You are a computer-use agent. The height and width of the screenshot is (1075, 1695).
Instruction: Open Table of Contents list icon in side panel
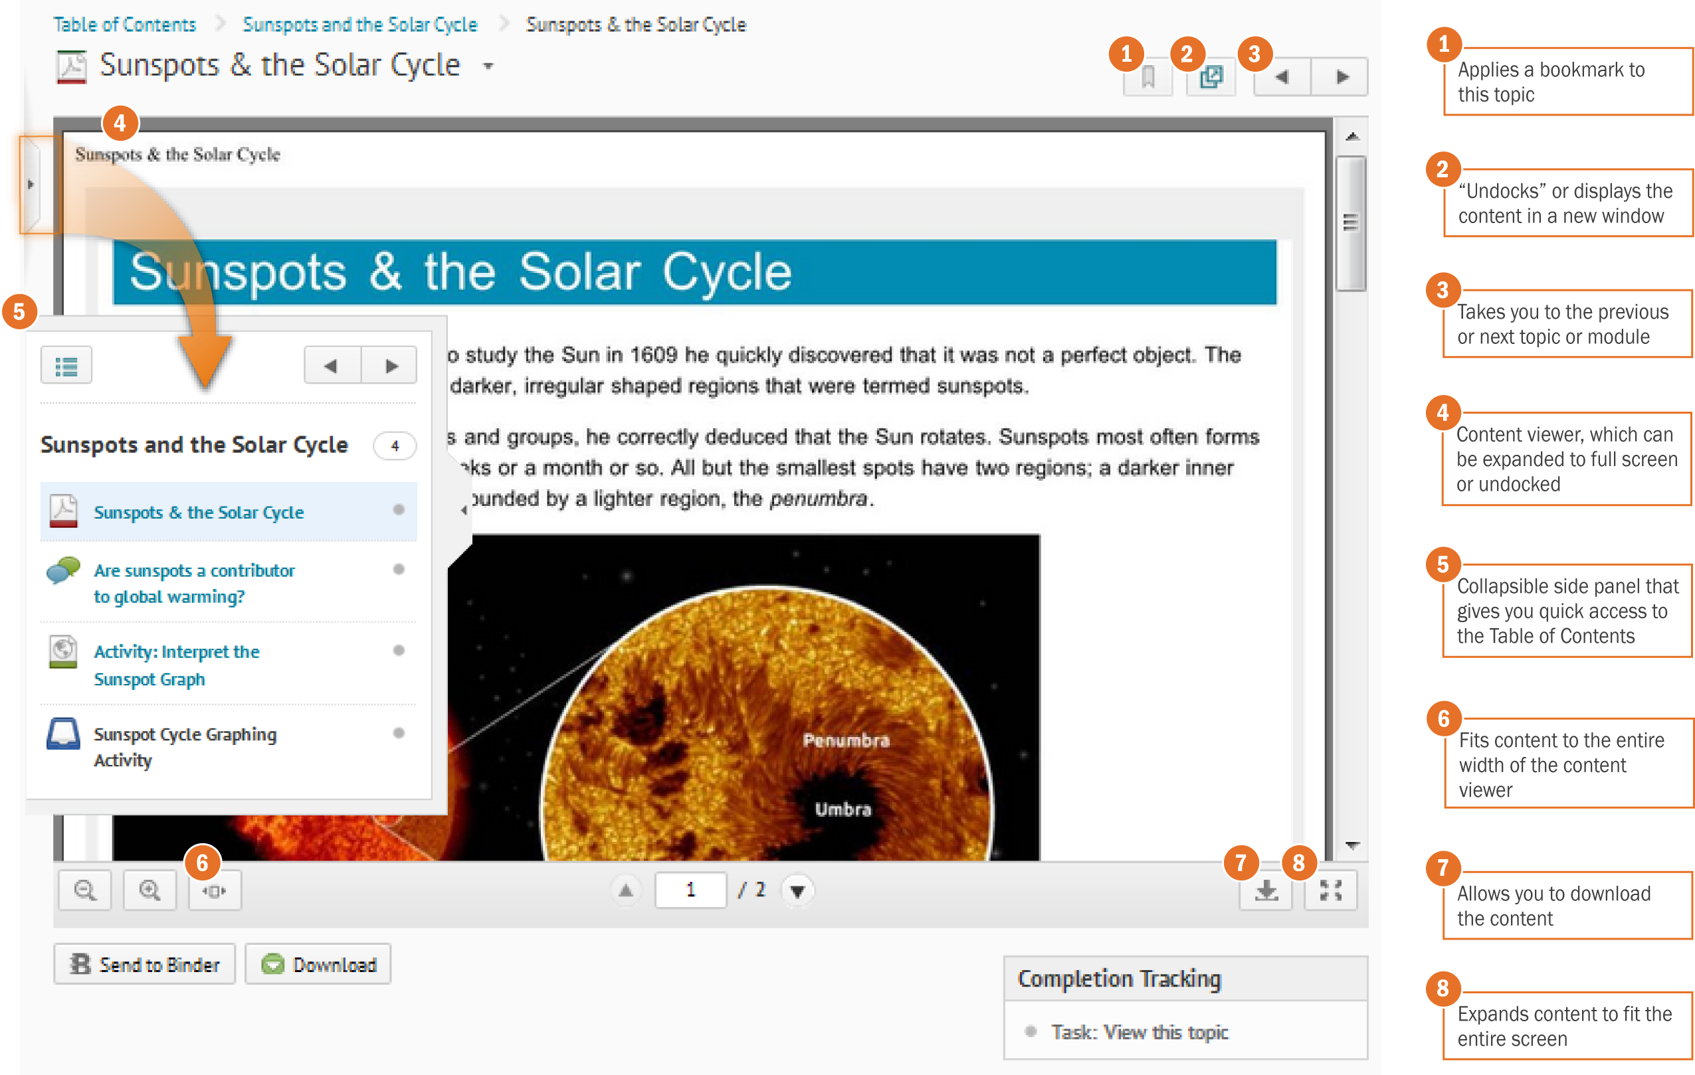coord(66,366)
